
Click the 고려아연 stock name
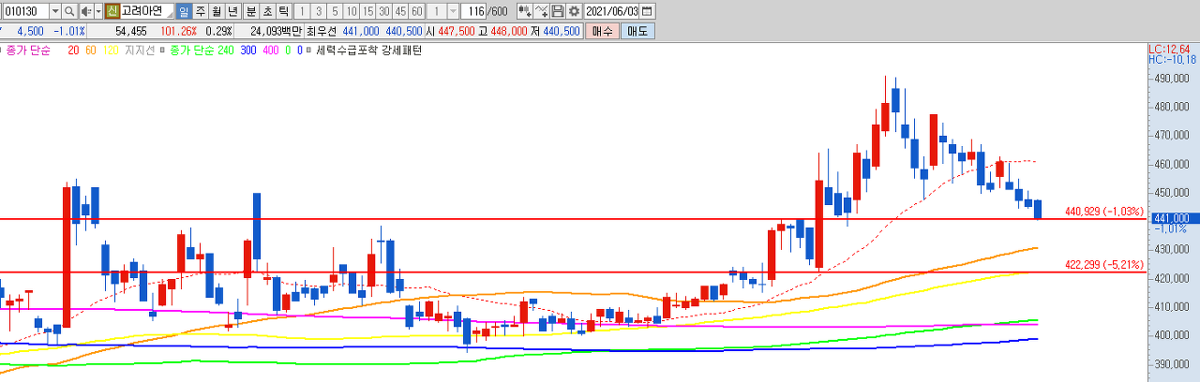(142, 11)
